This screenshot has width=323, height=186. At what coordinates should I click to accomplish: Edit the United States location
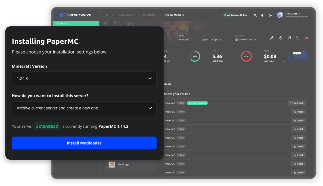255,40
